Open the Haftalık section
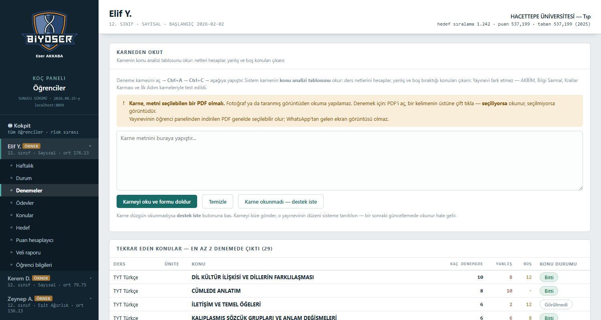This screenshot has height=320, width=601. [49, 166]
